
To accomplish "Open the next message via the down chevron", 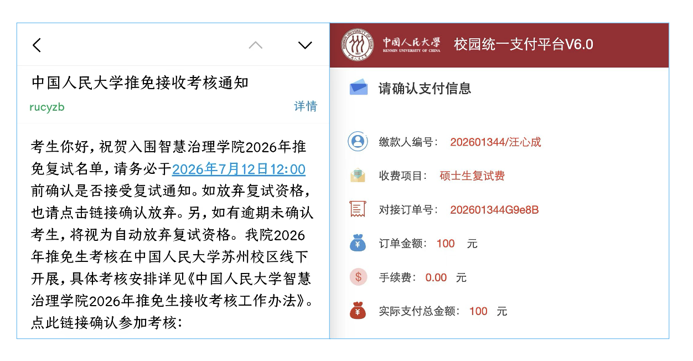I will [305, 45].
